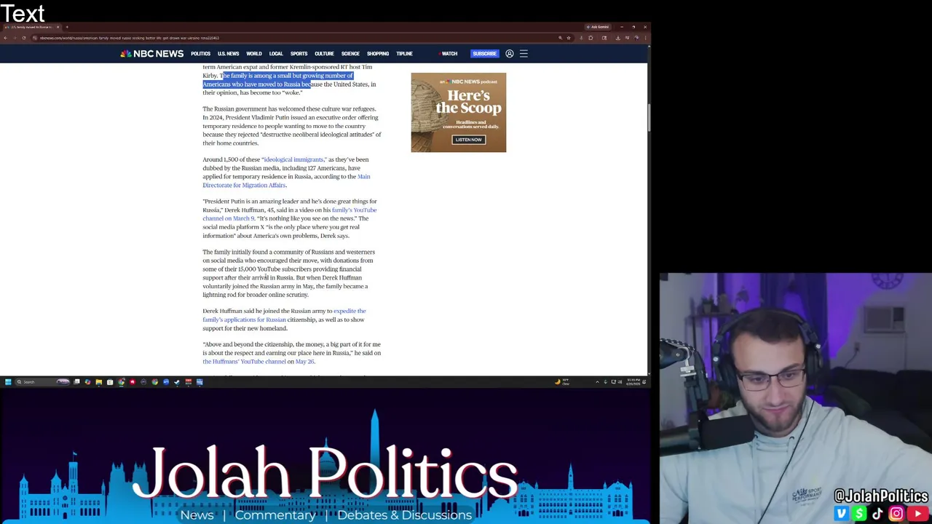Open Here's the Scoop podcast ad
Image resolution: width=932 pixels, height=524 pixels.
458,112
